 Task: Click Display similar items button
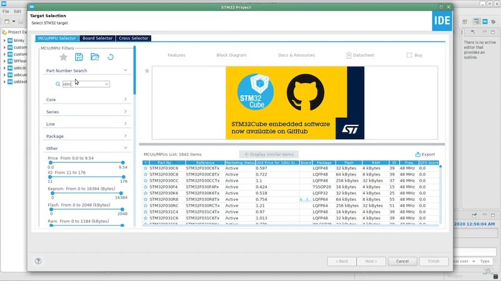(x=269, y=154)
